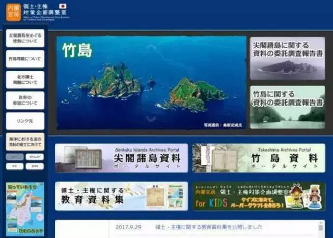Click the English language button in sidebar

point(35,157)
